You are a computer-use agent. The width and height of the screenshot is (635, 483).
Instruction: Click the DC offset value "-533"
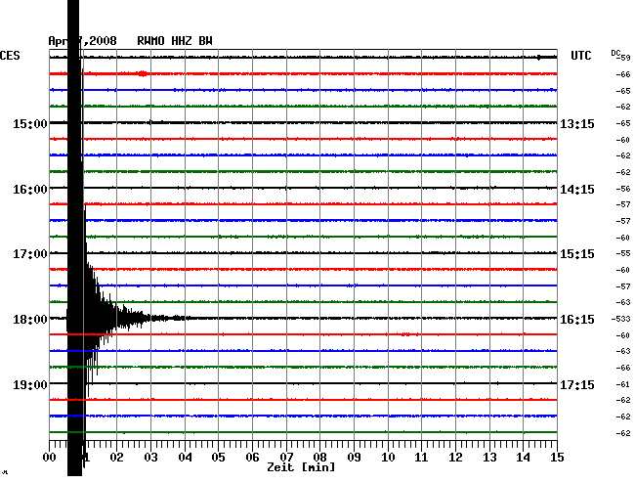click(620, 320)
